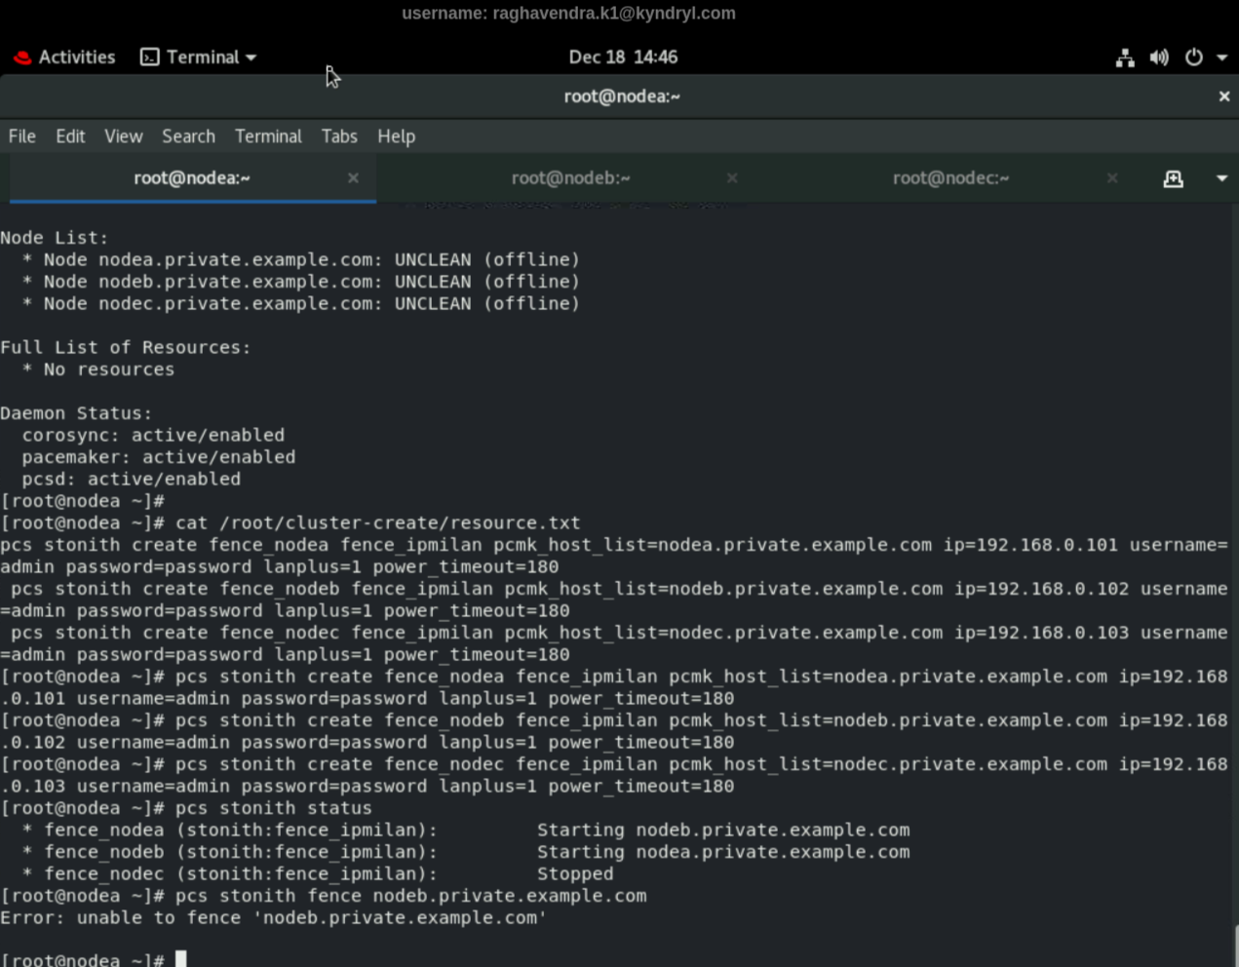Click the volume speaker icon
1239x967 pixels.
point(1159,58)
